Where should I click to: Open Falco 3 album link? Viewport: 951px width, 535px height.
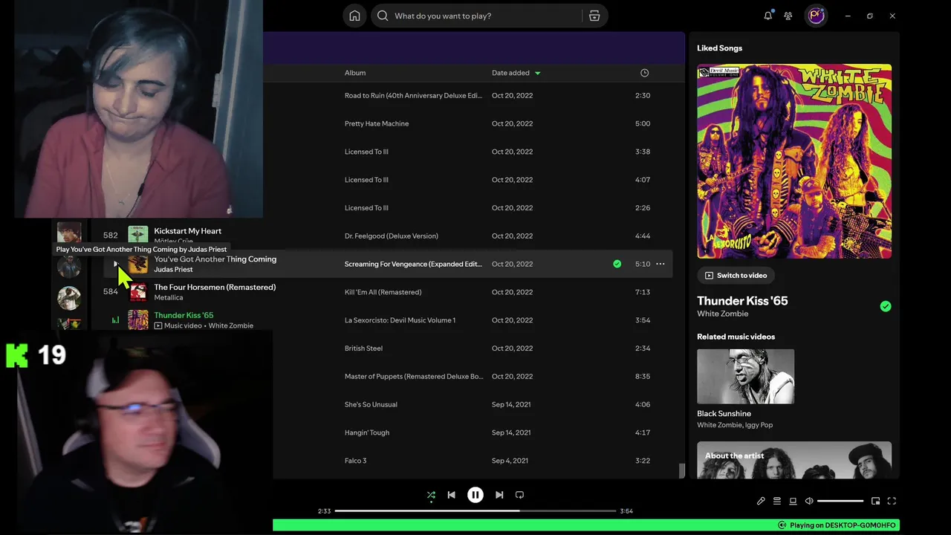click(355, 461)
